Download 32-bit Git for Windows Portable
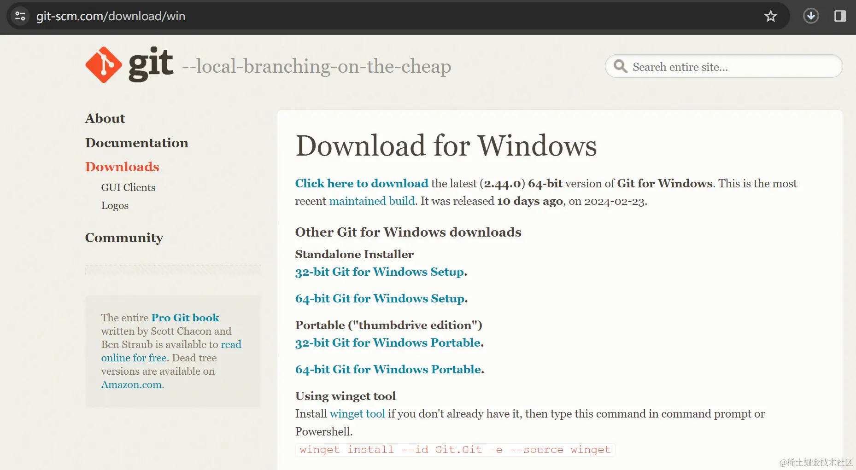 [x=388, y=343]
